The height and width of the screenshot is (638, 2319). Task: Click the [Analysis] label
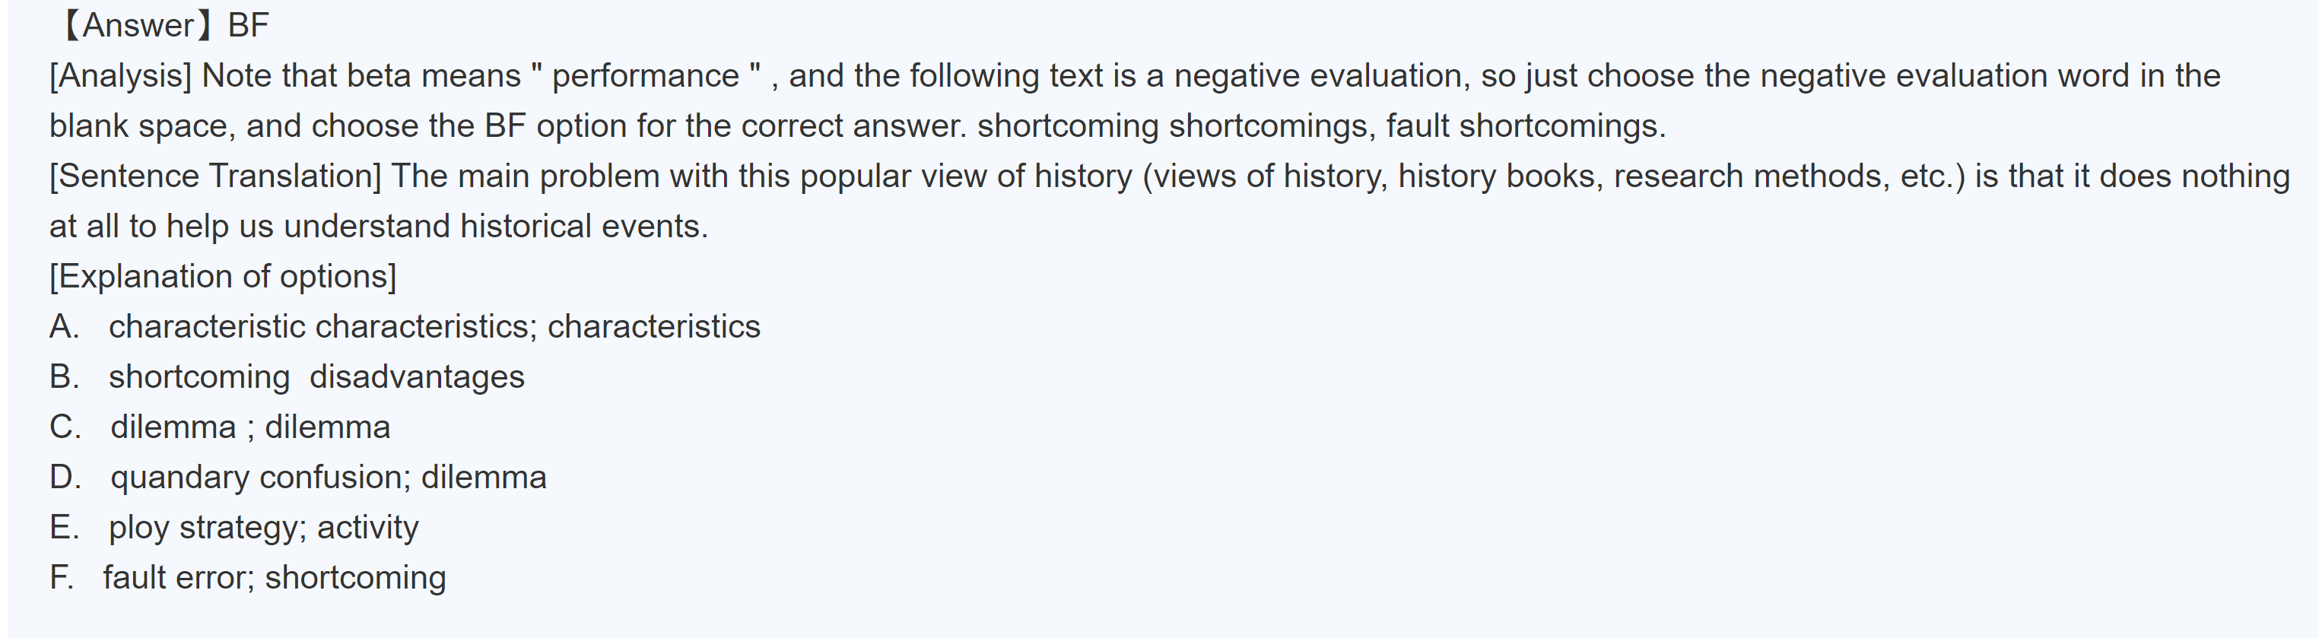pos(121,75)
